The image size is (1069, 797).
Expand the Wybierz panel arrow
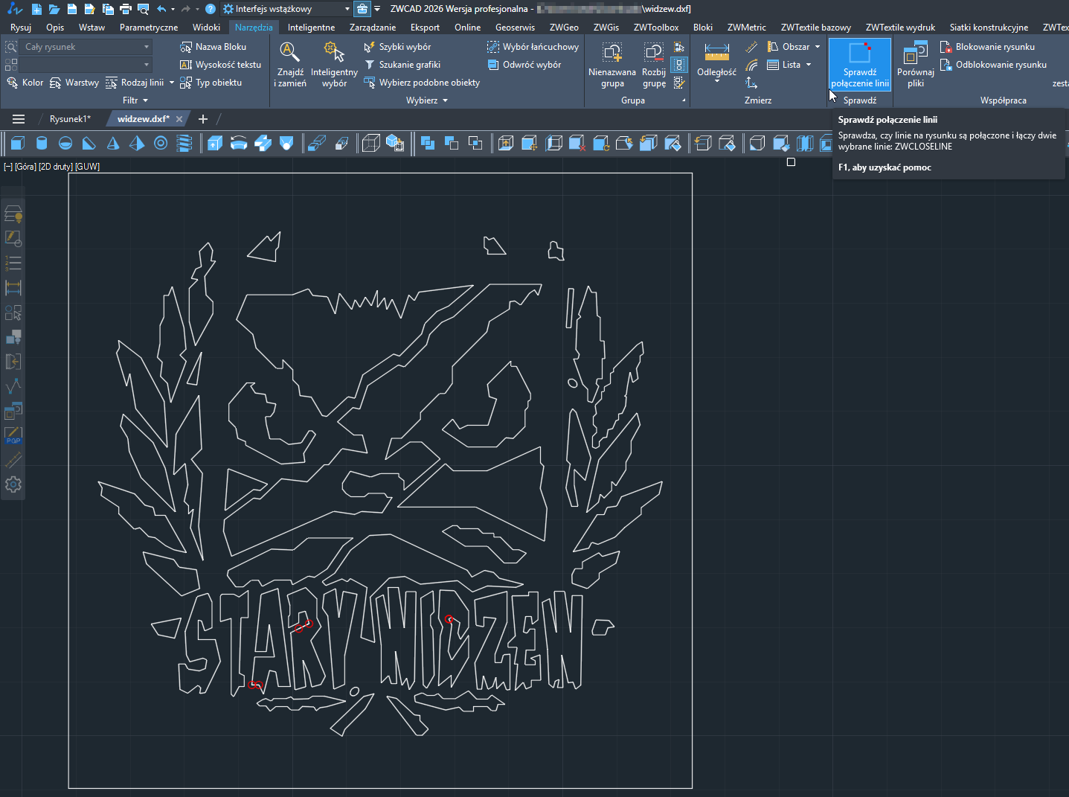click(445, 100)
